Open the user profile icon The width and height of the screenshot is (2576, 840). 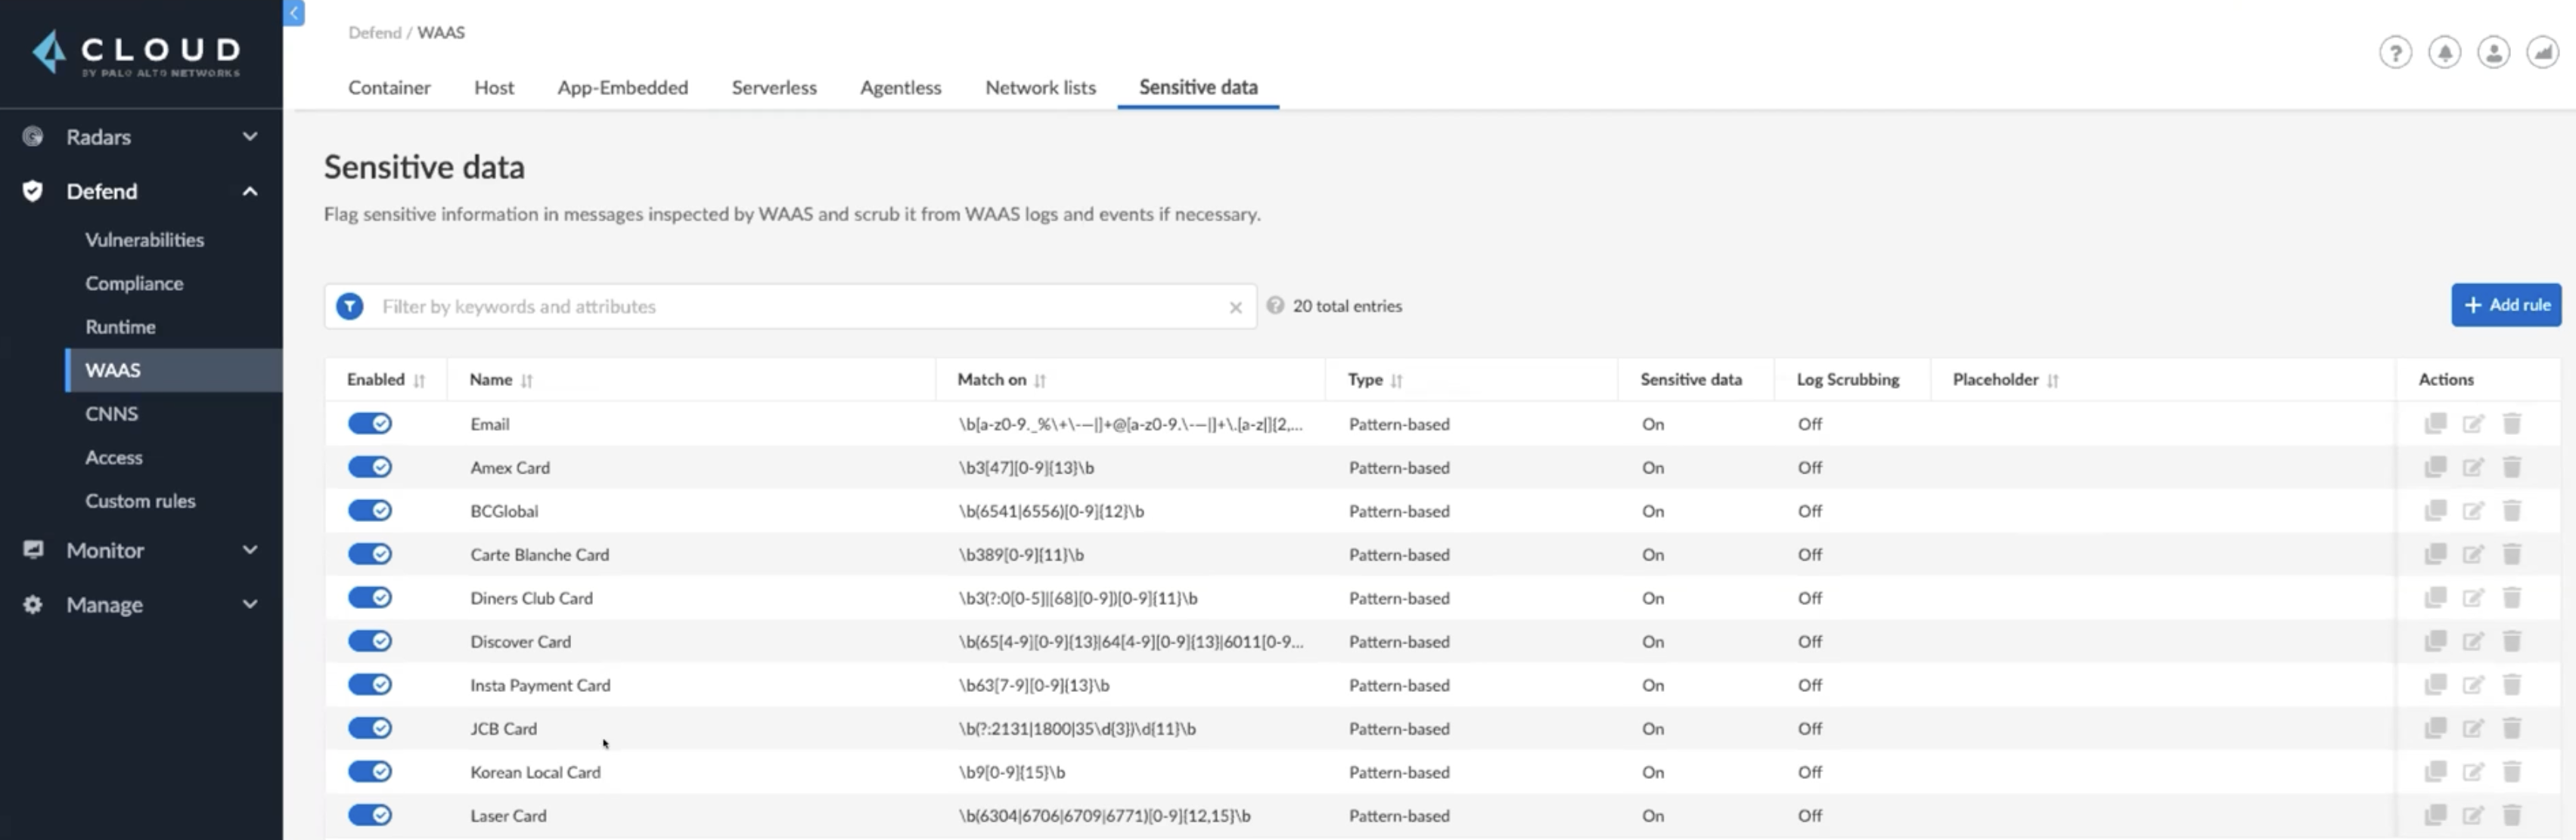(x=2493, y=52)
